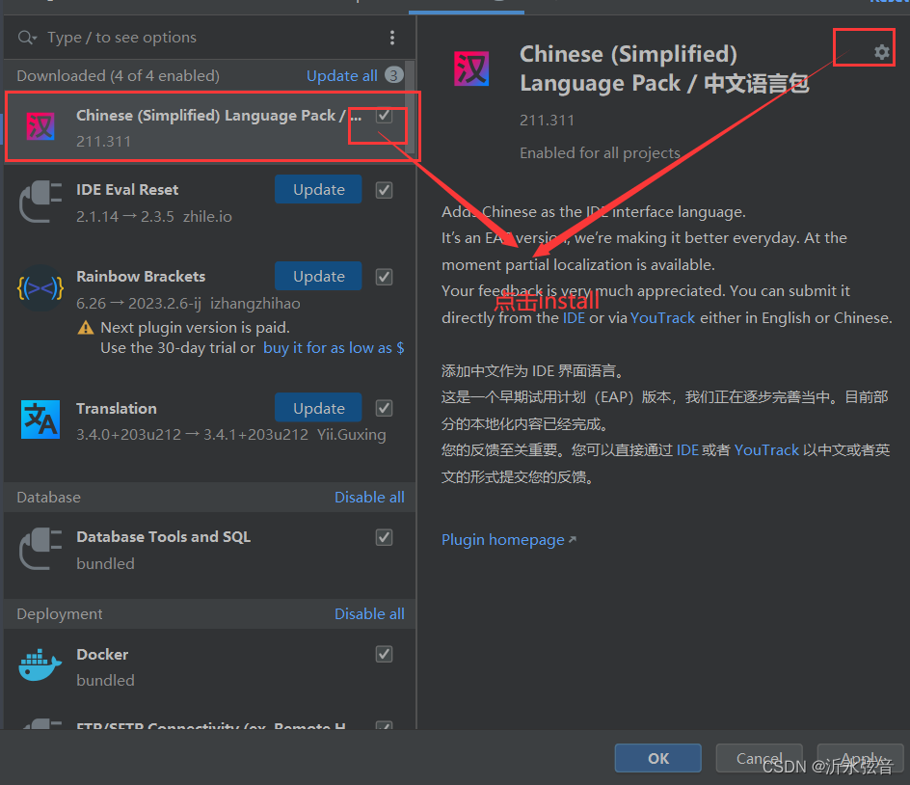Select the Docker whale icon
Screen dimensions: 910x785
click(40, 664)
